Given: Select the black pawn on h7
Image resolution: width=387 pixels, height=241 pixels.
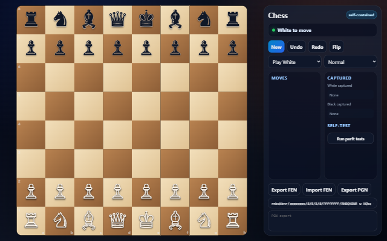Looking at the screenshot, I should (x=232, y=49).
